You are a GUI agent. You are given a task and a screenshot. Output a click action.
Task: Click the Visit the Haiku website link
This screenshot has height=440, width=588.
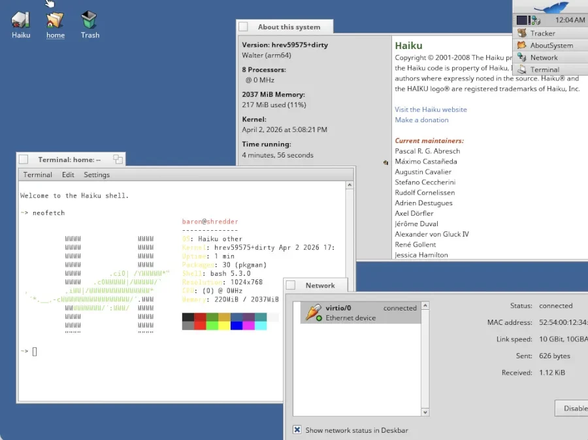pos(431,110)
